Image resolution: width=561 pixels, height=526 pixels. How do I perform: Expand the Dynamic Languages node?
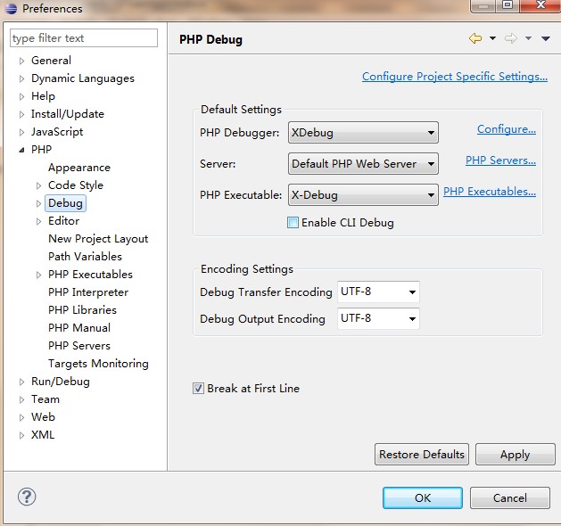(21, 78)
